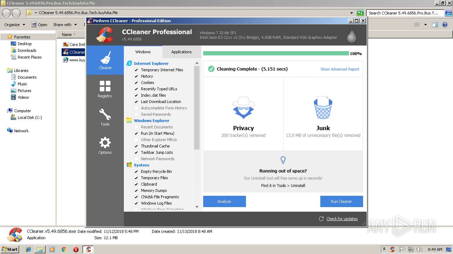Click the lightbulb tip icon
This screenshot has height=254, width=453.
tap(283, 160)
